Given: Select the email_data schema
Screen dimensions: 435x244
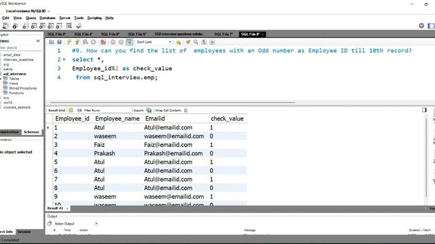Looking at the screenshot, I should tap(12, 55).
